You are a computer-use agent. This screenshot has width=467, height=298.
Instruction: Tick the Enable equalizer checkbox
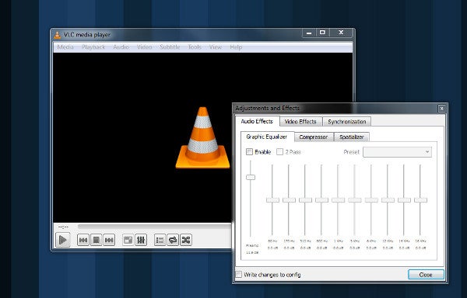tap(249, 152)
